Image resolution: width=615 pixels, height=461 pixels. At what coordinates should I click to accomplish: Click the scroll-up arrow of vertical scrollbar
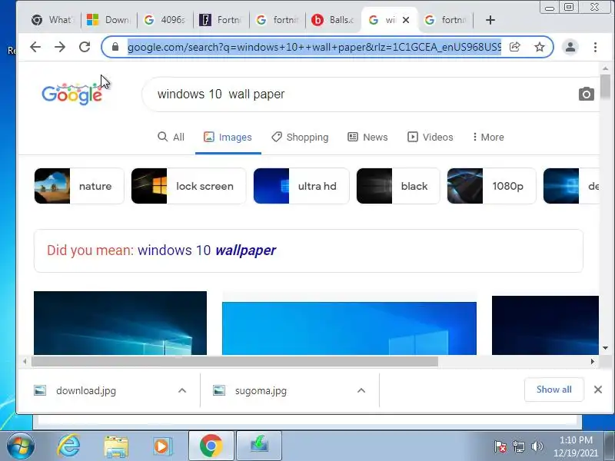tap(605, 68)
